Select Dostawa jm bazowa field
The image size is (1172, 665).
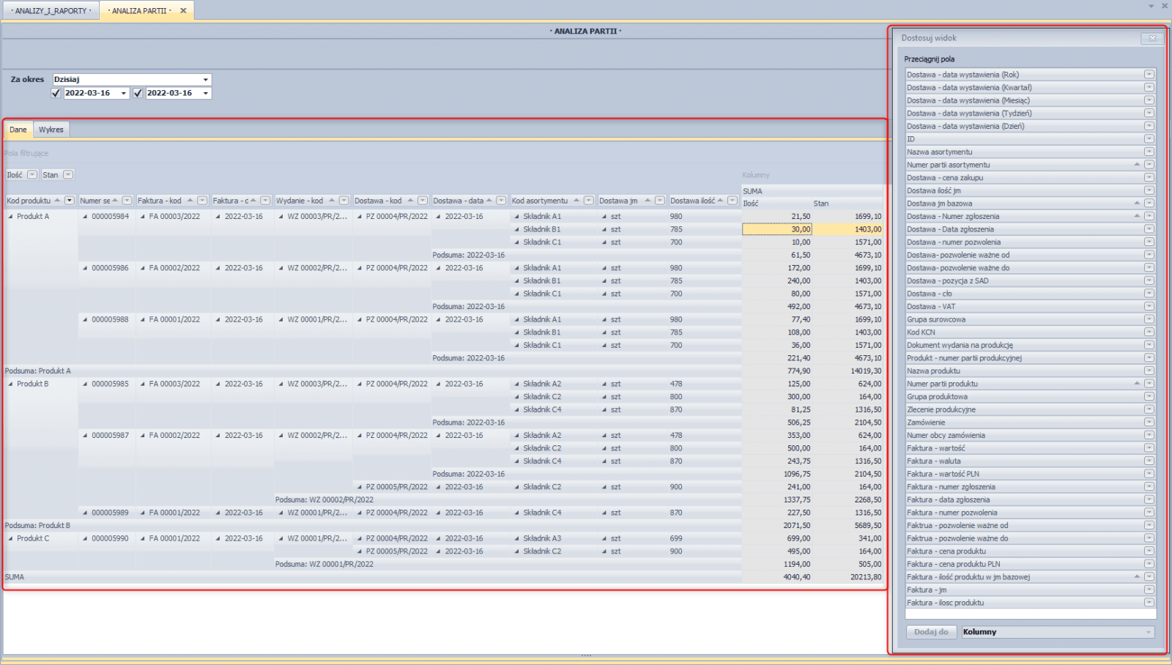pyautogui.click(x=1030, y=204)
